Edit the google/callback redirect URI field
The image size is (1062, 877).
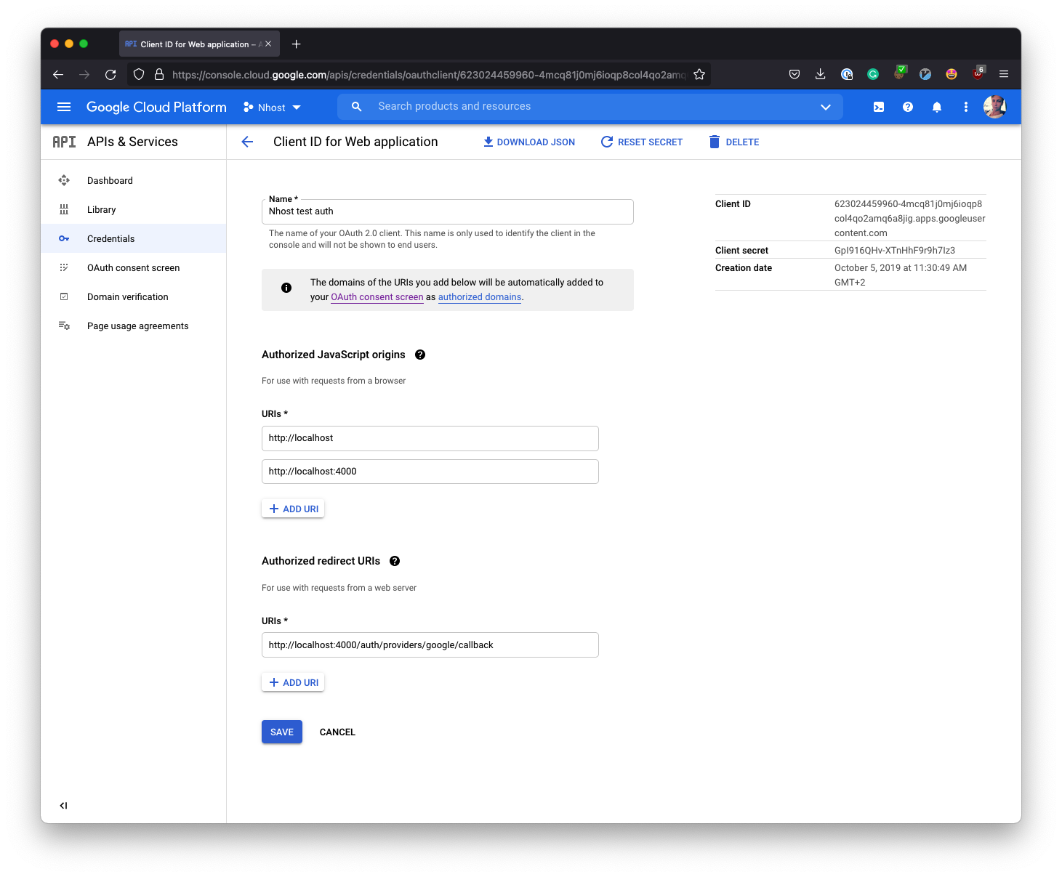click(x=430, y=645)
